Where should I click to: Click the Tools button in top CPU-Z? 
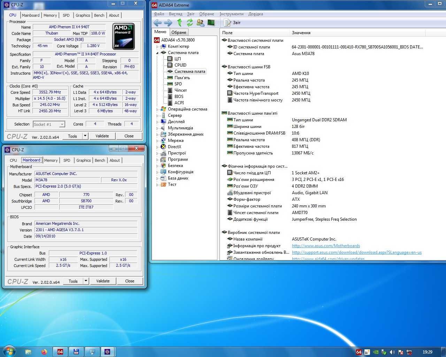tap(72, 136)
